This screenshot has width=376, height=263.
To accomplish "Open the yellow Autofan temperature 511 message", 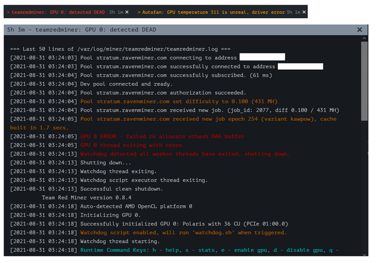I will (x=211, y=12).
